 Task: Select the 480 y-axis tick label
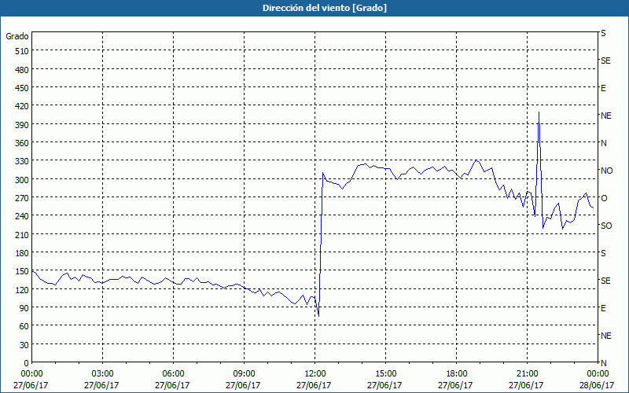(22, 70)
